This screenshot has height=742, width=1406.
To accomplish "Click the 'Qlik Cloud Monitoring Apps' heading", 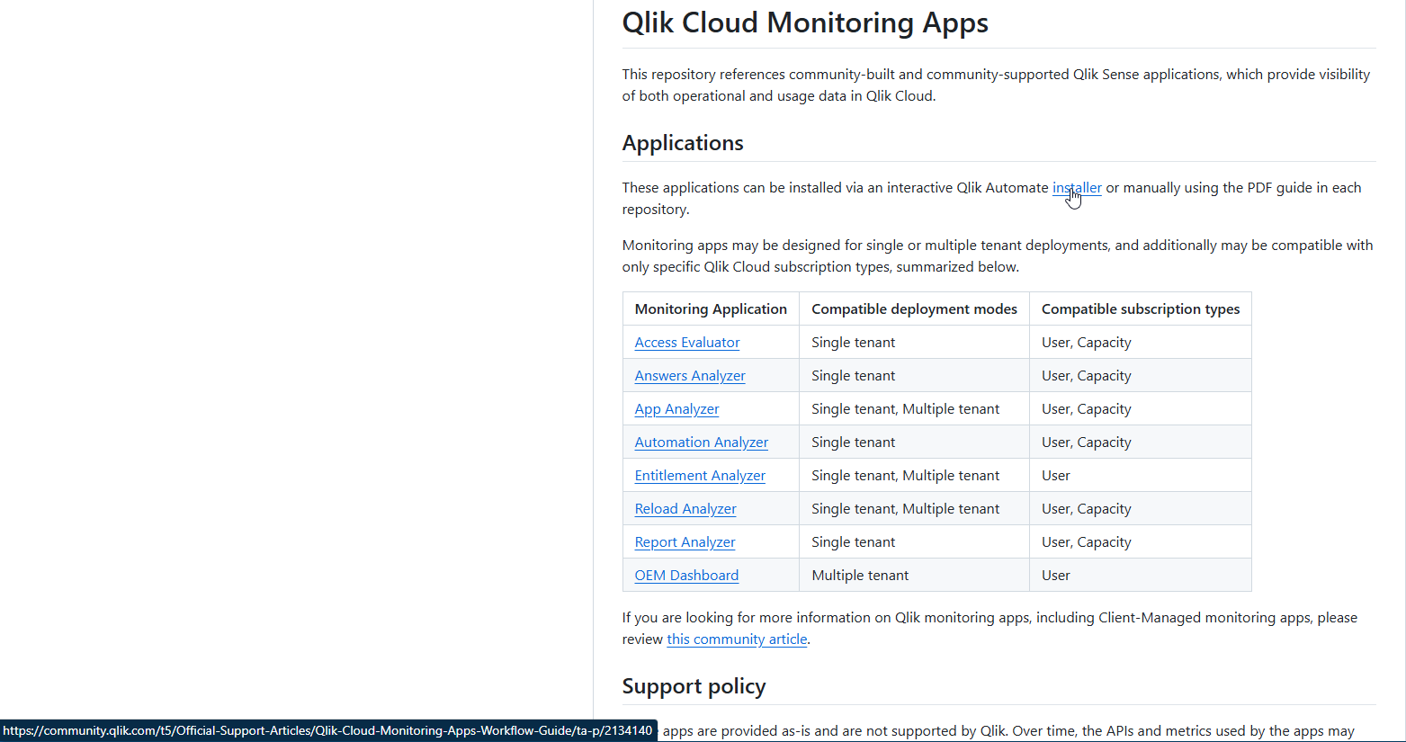I will (x=805, y=22).
